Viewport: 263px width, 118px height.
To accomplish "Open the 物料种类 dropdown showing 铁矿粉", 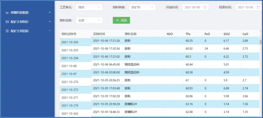I will 142,7.
